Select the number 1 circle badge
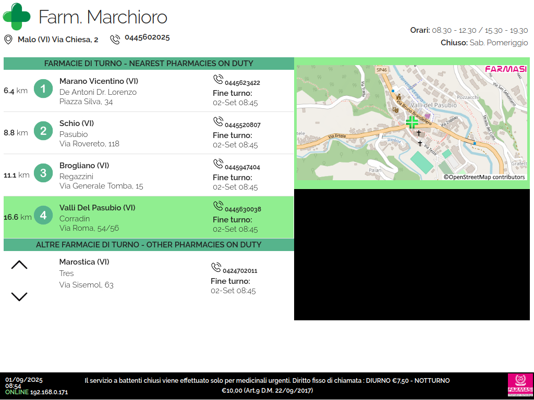Viewport: 534px width, 400px height. [x=43, y=89]
